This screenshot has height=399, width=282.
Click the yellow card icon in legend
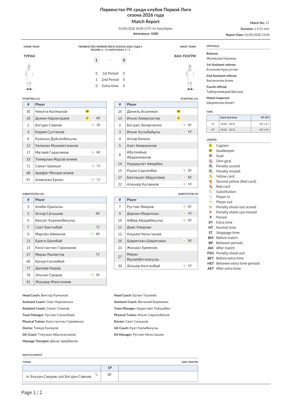tap(211, 176)
